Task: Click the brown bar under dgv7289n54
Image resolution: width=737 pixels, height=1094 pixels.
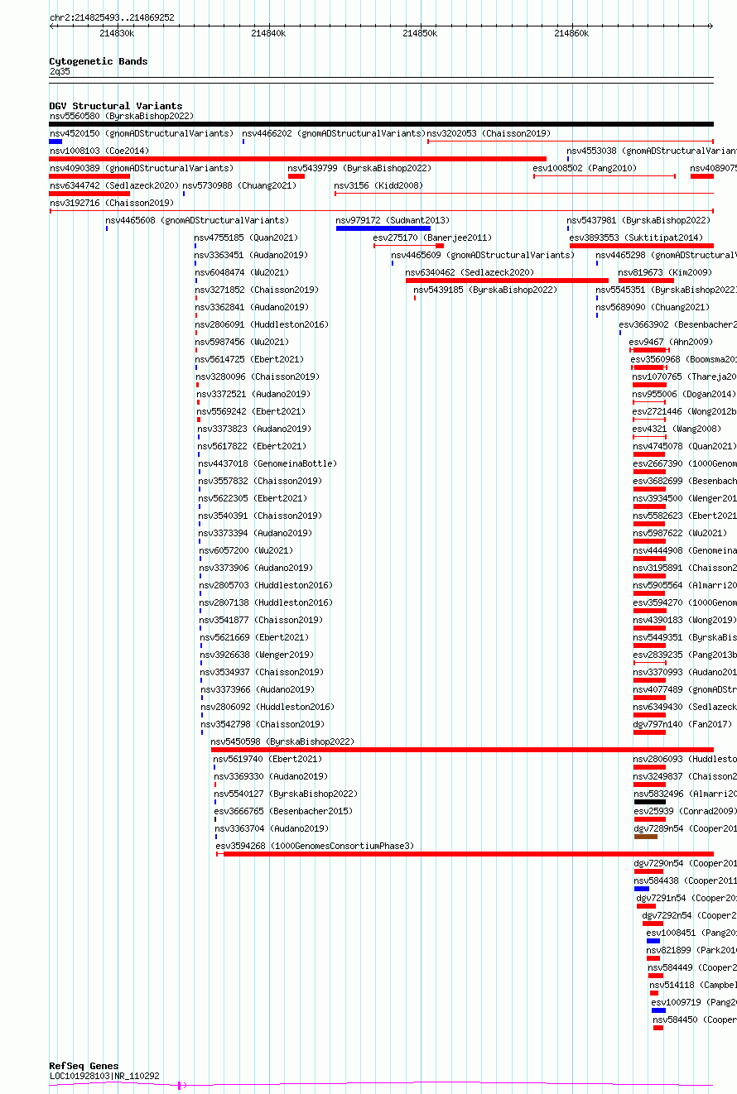Action: (x=646, y=837)
